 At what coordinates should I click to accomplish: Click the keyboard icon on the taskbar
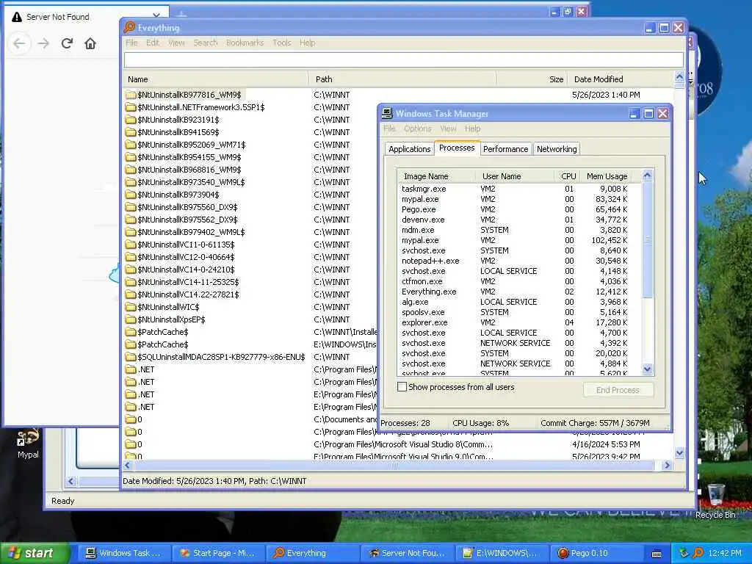pyautogui.click(x=657, y=554)
